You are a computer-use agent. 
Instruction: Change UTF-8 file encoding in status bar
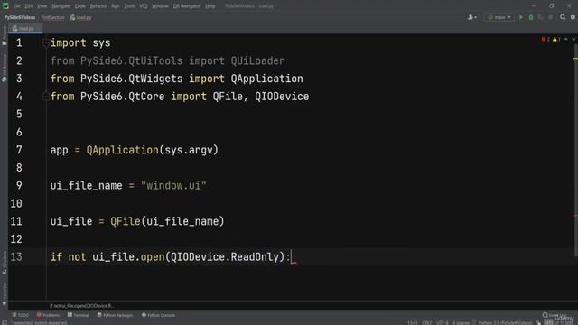click(442, 323)
